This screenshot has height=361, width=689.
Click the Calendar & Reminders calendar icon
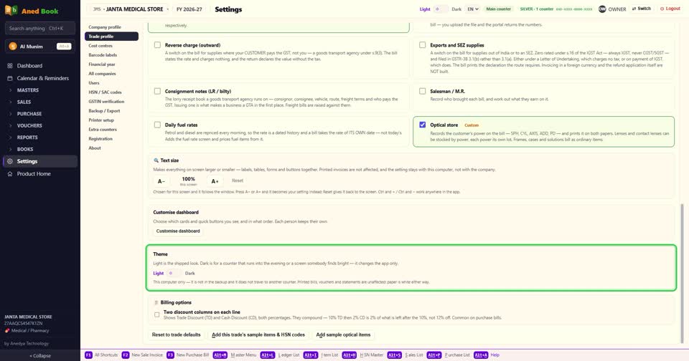tap(10, 78)
